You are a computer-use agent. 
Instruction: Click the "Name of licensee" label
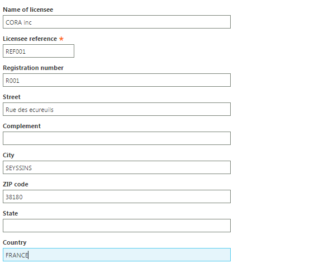[x=28, y=10]
